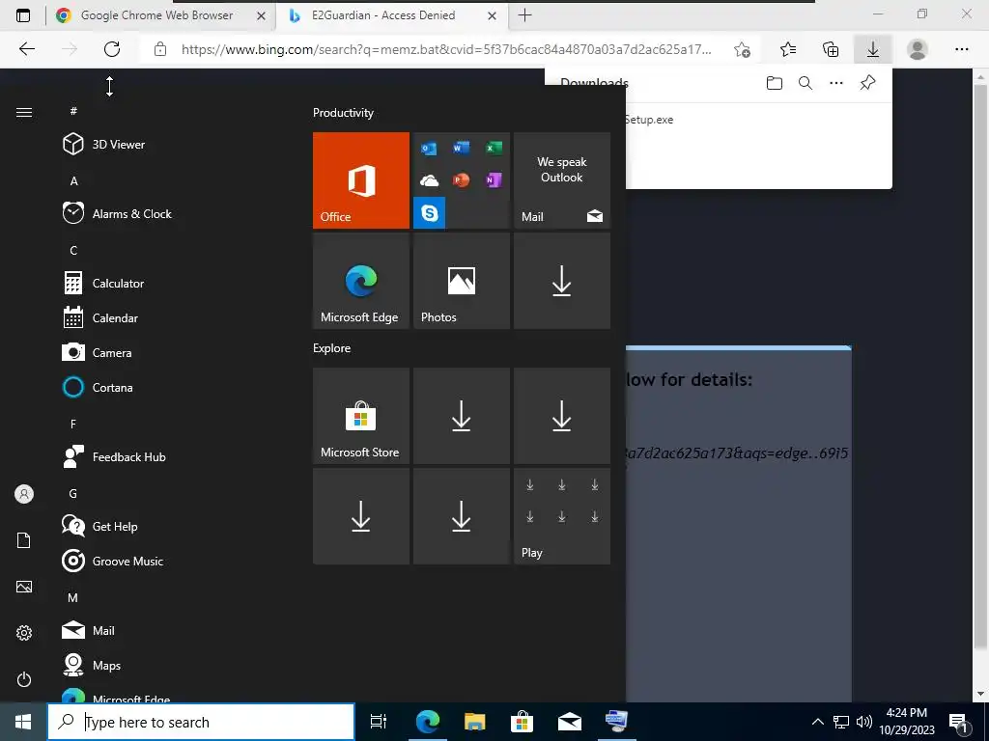
Task: Open the Skype tile icon
Action: coord(430,213)
